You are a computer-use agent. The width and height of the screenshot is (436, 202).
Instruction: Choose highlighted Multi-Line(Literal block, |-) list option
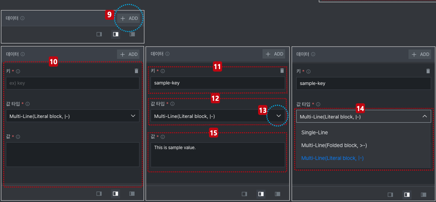363,158
